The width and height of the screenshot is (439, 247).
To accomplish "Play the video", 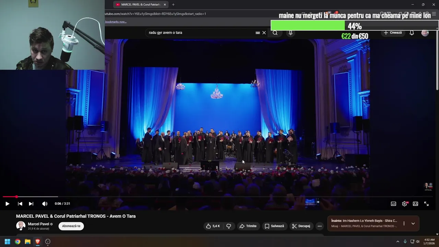I will [7, 204].
